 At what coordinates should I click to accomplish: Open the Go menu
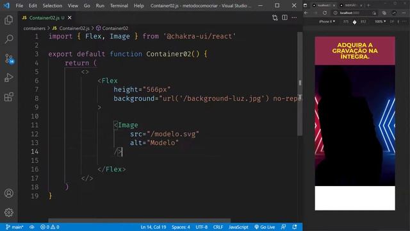point(87,6)
